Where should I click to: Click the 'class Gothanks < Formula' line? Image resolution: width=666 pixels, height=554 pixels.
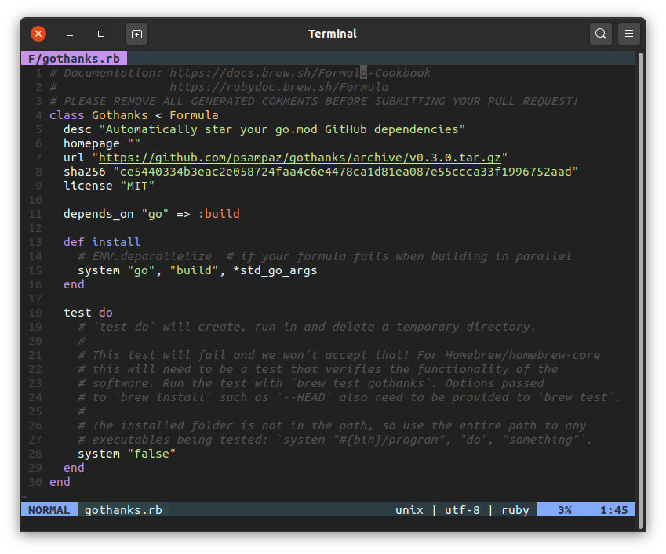pyautogui.click(x=133, y=115)
